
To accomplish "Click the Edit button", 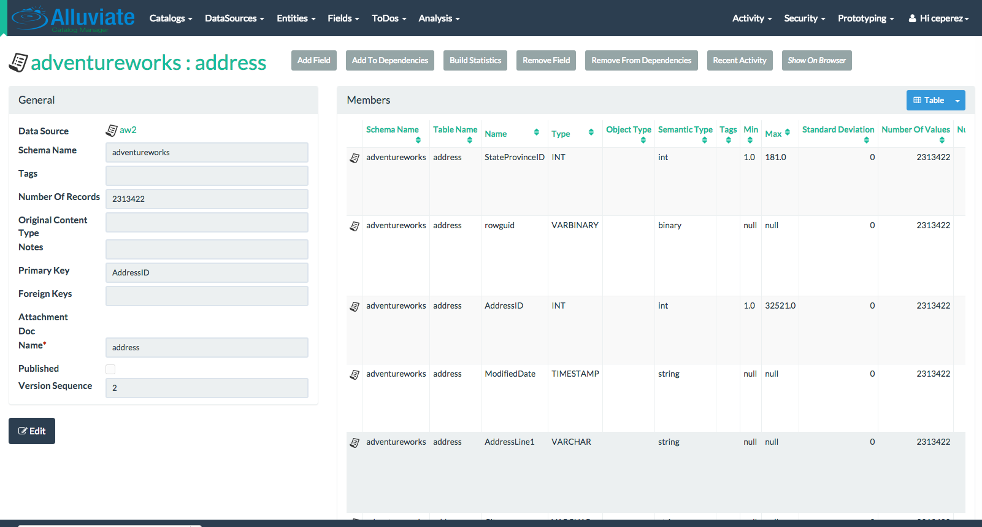I will 32,431.
